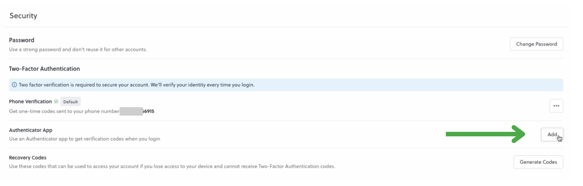
Task: Click the 'Use a strong password' description text
Action: [x=78, y=49]
